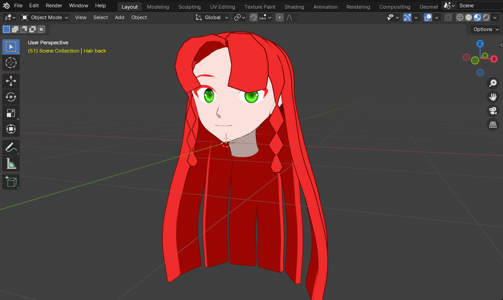Open the viewport Select menu

pyautogui.click(x=100, y=18)
